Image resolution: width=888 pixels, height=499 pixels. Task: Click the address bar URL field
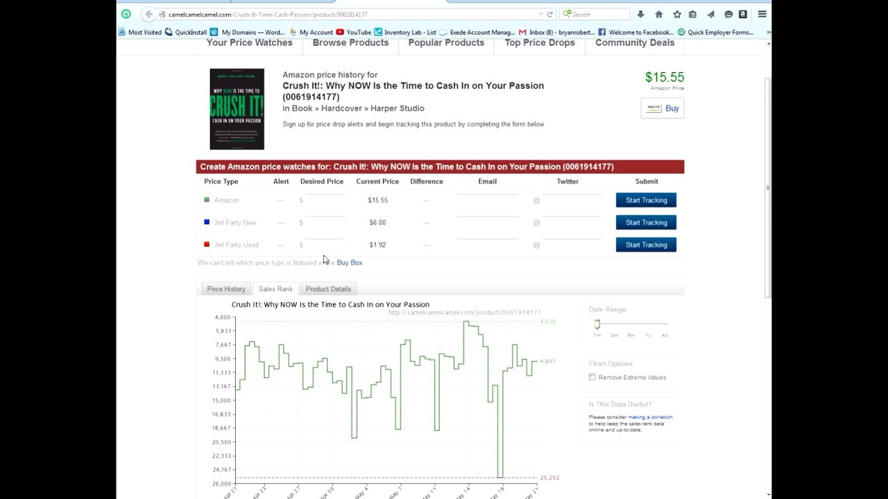pyautogui.click(x=350, y=14)
